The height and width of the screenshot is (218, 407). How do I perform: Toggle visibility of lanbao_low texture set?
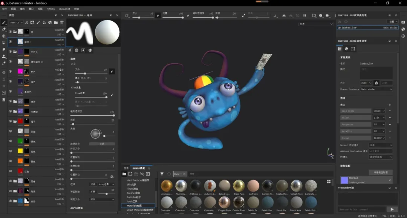339,27
